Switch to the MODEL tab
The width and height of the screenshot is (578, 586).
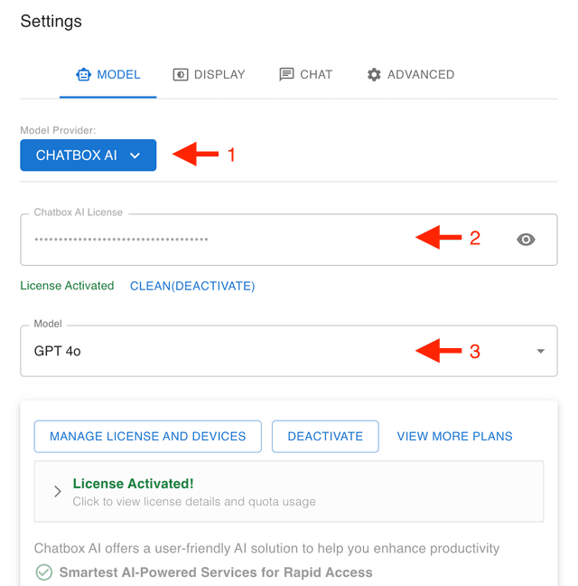(x=107, y=75)
